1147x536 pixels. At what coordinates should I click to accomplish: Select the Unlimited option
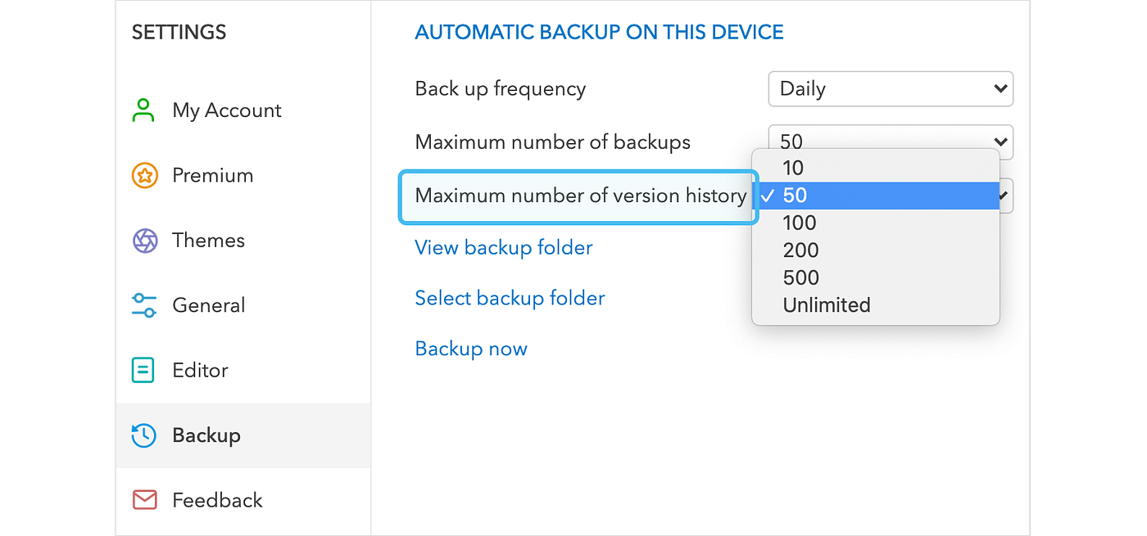[x=826, y=305]
